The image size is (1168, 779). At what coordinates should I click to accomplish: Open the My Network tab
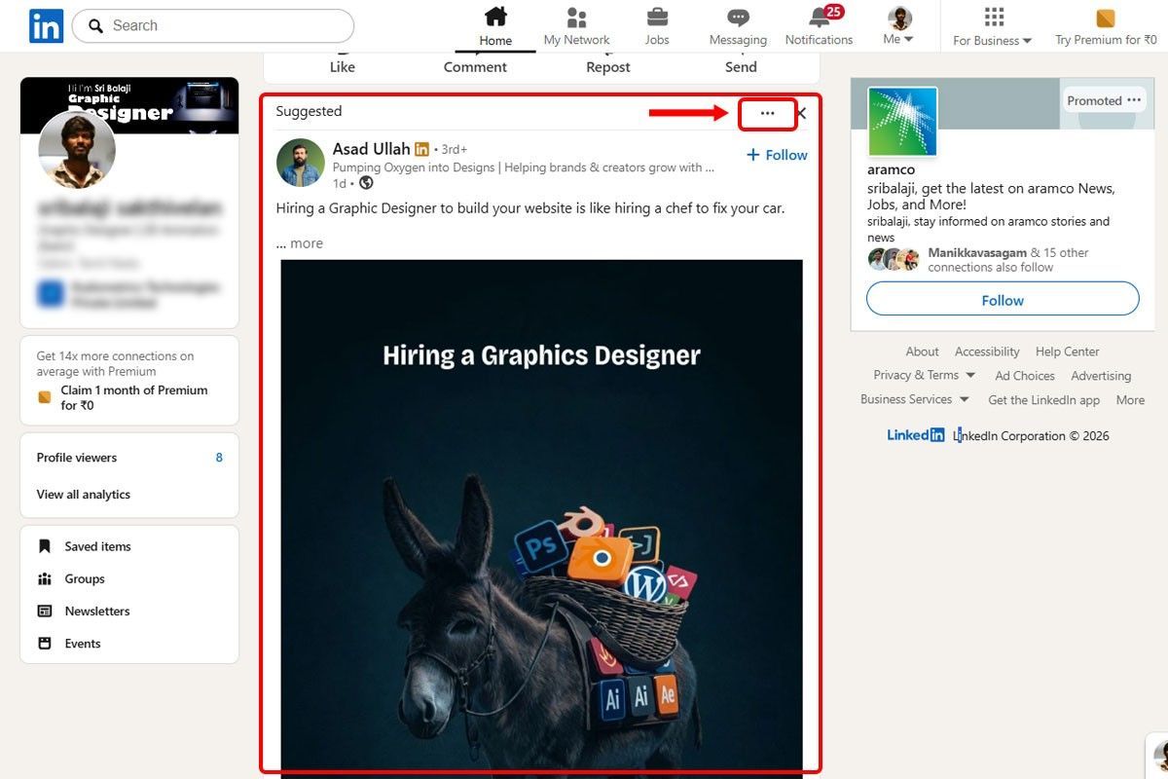(576, 26)
